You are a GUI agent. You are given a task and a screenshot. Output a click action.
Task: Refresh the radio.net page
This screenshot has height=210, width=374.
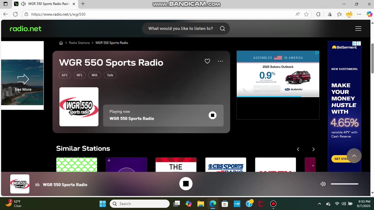point(15,14)
